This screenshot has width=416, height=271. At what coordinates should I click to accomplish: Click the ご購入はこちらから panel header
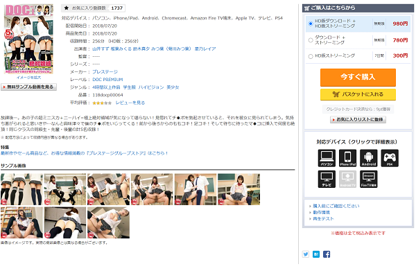point(358,8)
